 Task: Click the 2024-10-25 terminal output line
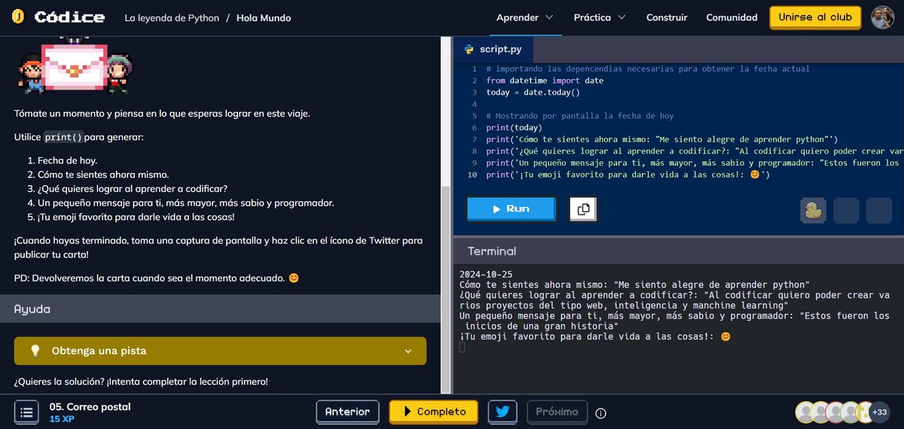coord(486,275)
